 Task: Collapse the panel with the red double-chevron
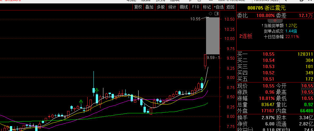tap(275, 21)
